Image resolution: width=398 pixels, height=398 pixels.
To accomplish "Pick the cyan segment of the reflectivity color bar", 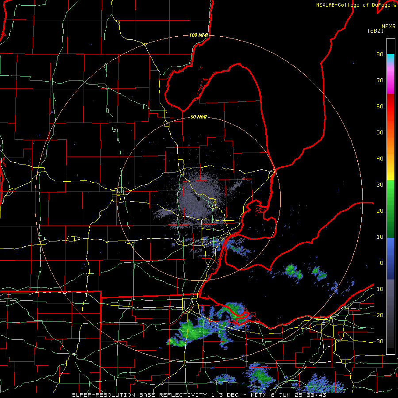I will (x=390, y=58).
